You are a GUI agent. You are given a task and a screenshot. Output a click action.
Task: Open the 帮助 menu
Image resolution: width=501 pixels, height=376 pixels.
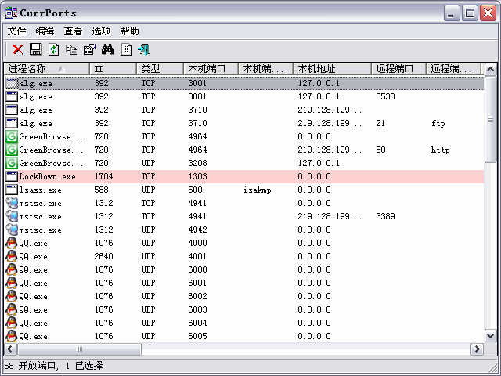pyautogui.click(x=129, y=31)
